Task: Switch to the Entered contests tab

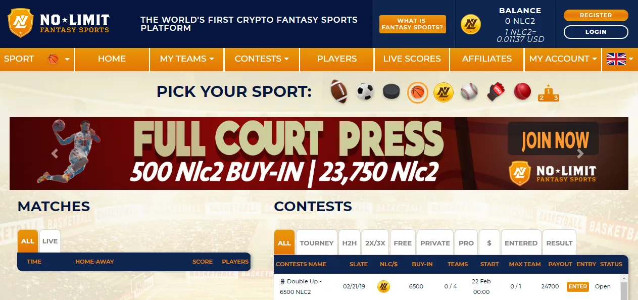Action: [x=521, y=243]
